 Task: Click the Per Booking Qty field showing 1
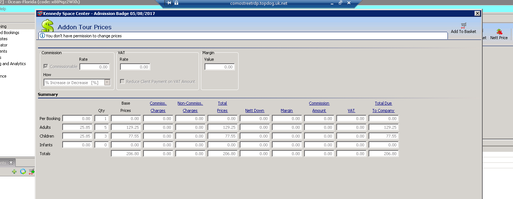[x=102, y=119]
